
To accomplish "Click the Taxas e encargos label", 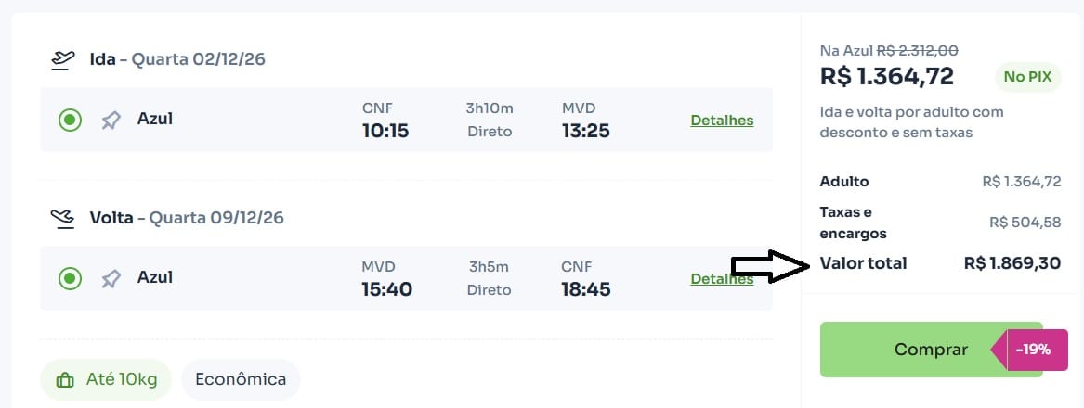I will click(x=853, y=223).
